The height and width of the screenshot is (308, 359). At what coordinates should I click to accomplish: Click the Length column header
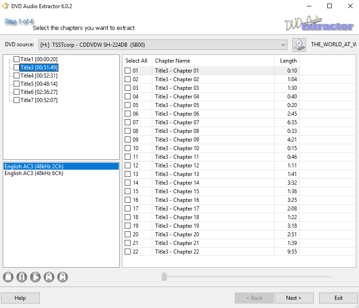287,61
